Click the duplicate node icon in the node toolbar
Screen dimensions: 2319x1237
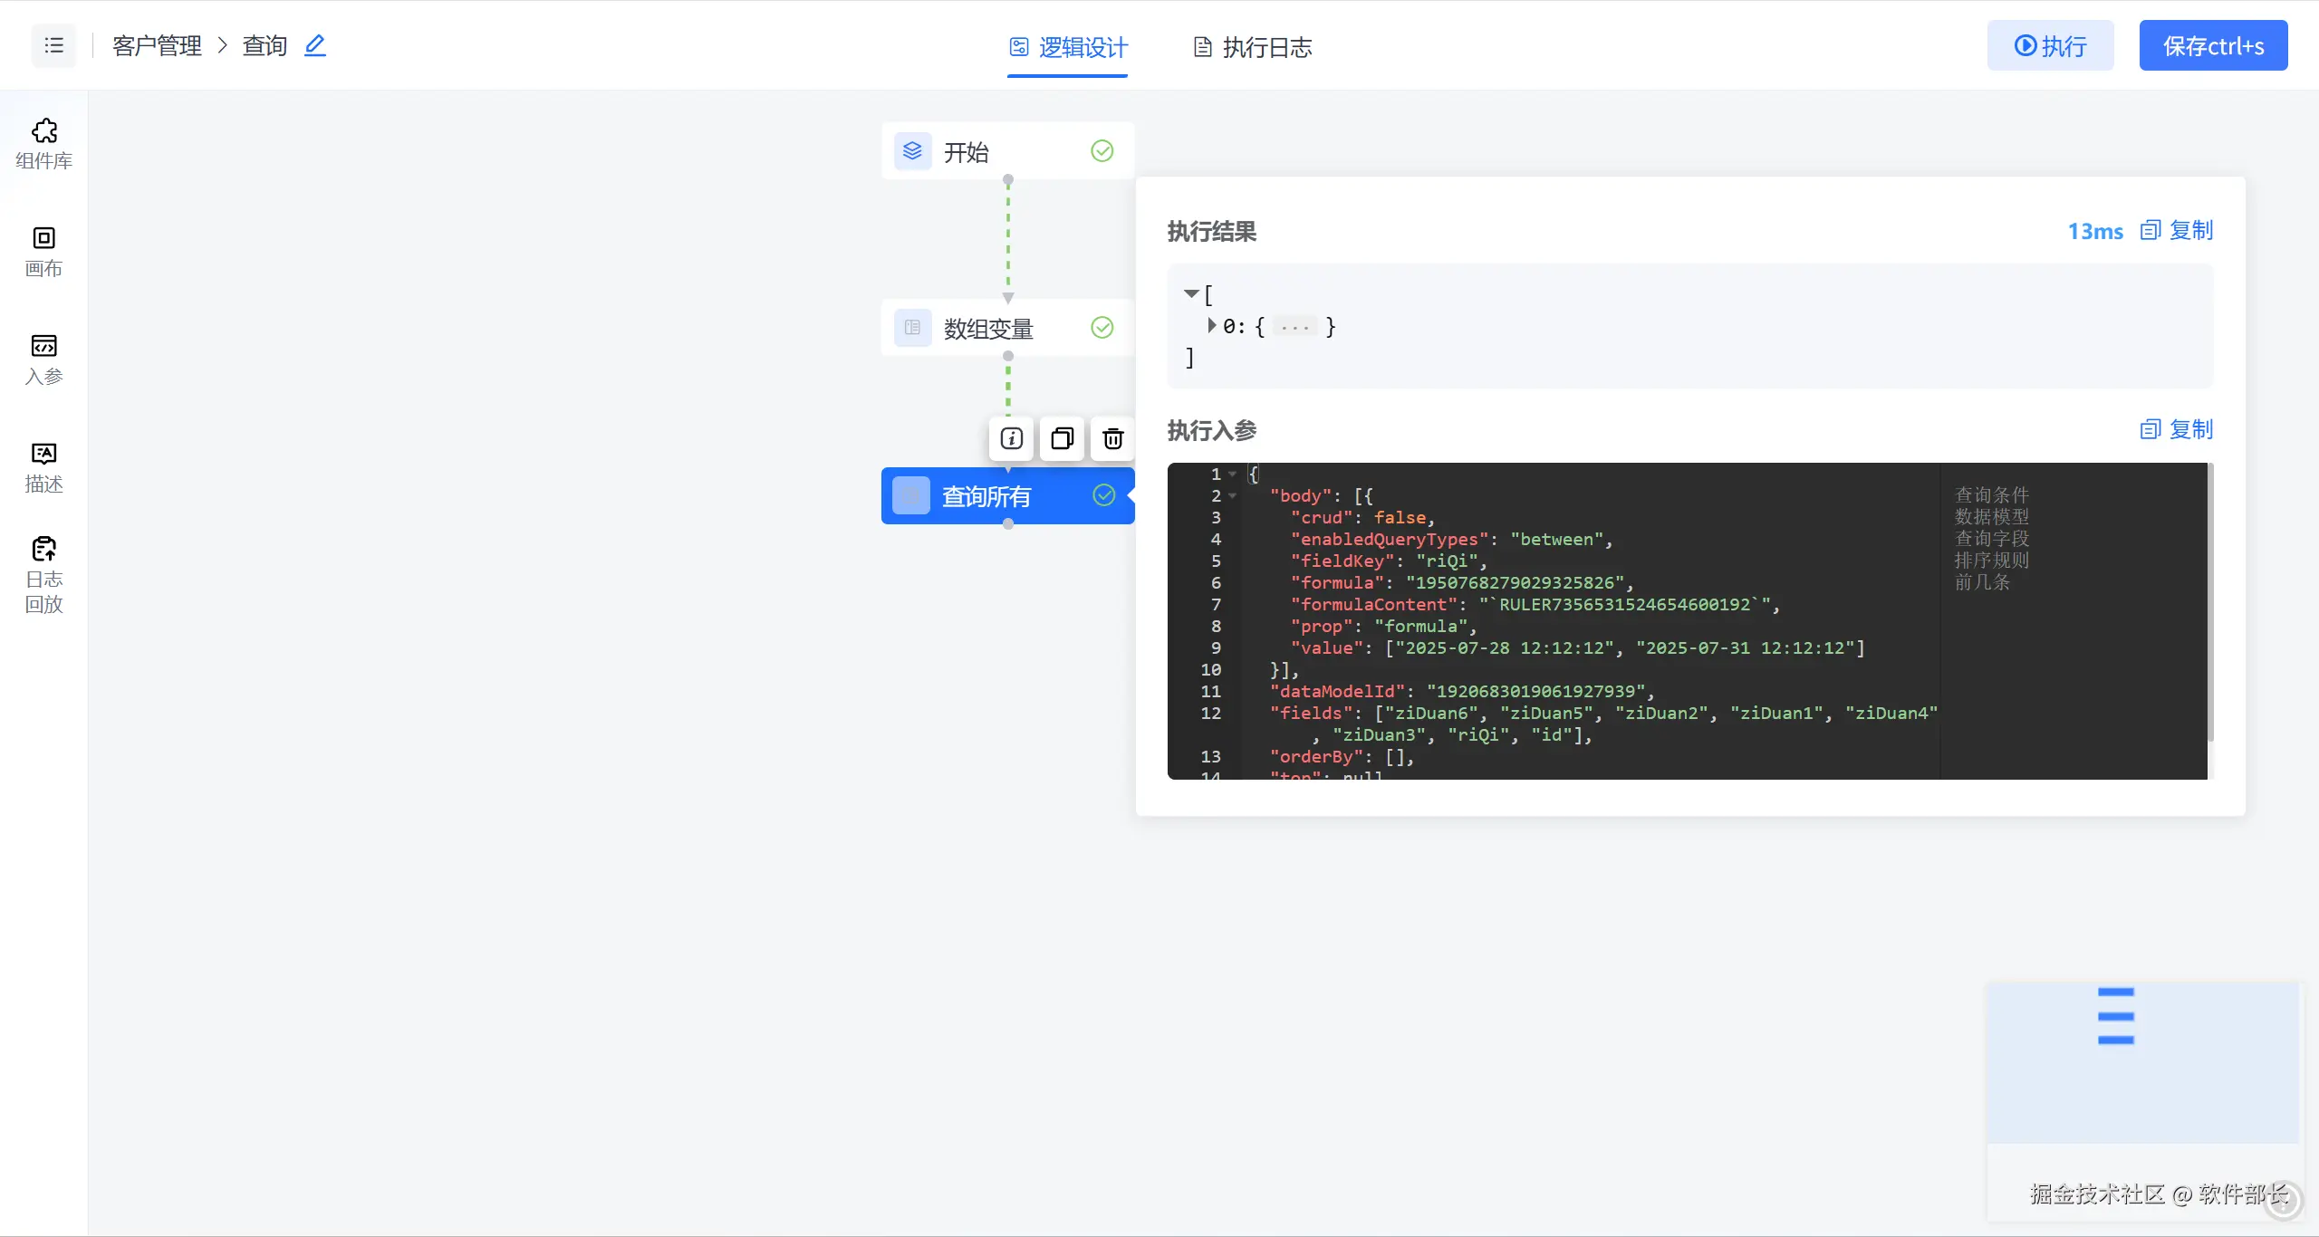1062,439
